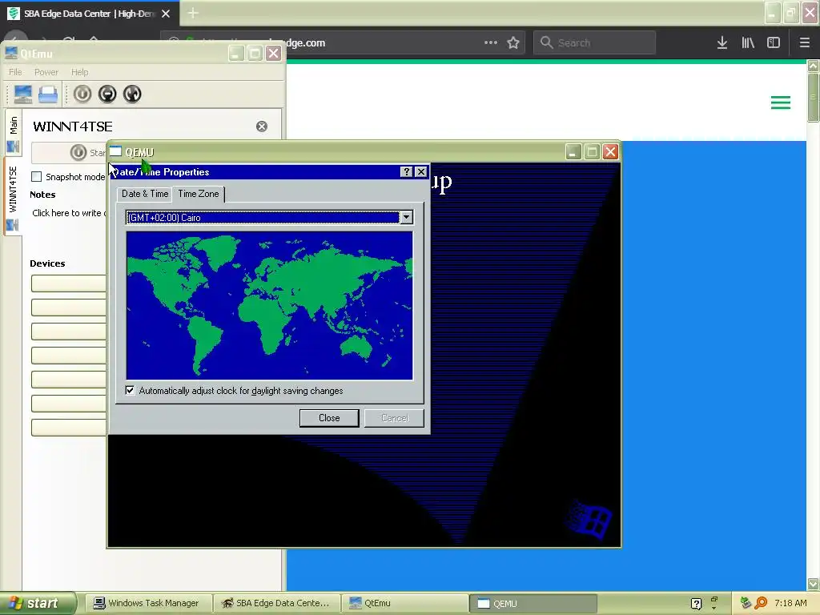
Task: Click the new machine icon in QtEmu toolbar
Action: [23, 94]
